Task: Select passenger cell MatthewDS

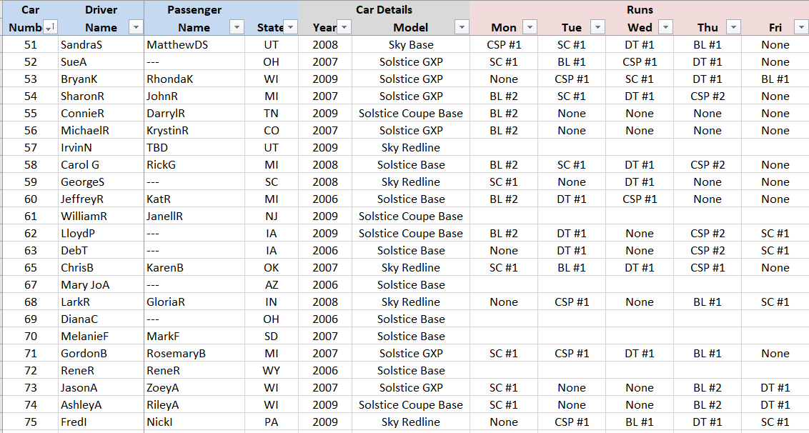Action: point(194,45)
